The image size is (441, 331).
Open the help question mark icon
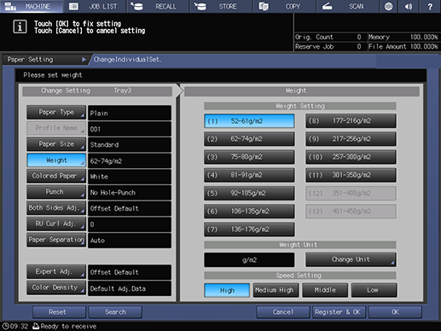(430, 6)
